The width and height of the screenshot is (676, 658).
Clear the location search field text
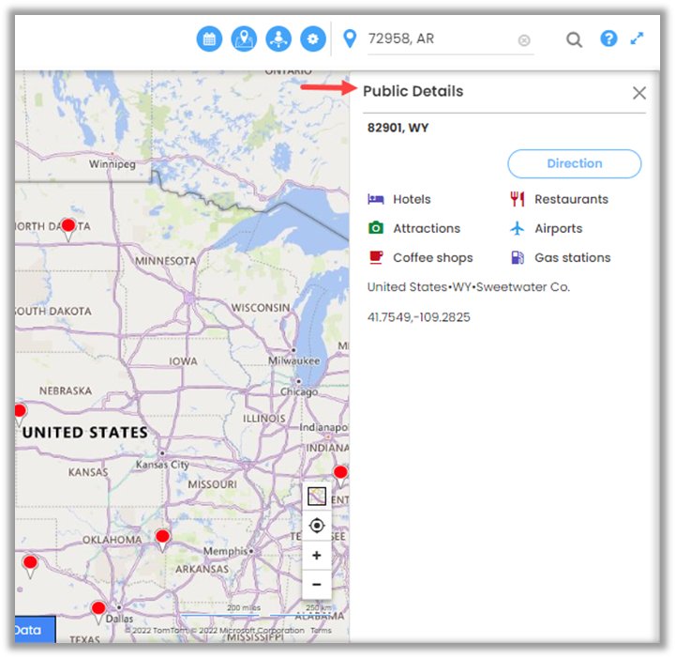tap(524, 40)
